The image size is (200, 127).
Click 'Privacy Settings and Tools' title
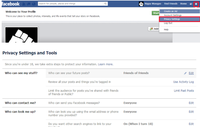click(x=30, y=53)
